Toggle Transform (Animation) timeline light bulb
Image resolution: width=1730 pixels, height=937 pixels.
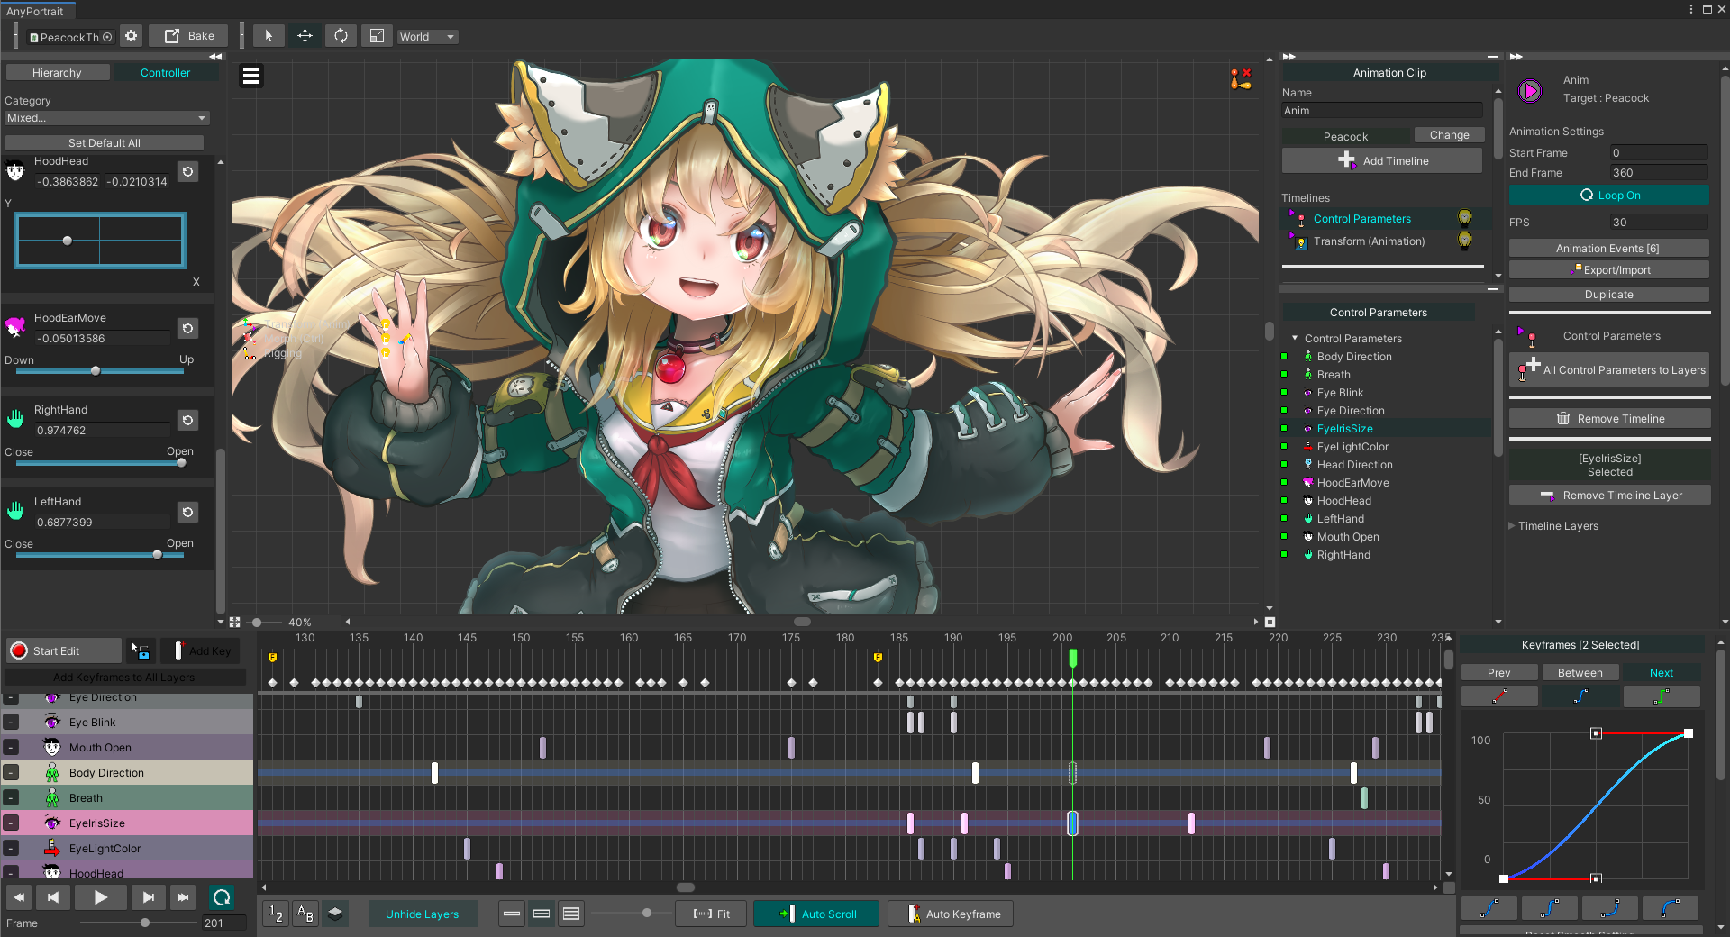tap(1464, 241)
